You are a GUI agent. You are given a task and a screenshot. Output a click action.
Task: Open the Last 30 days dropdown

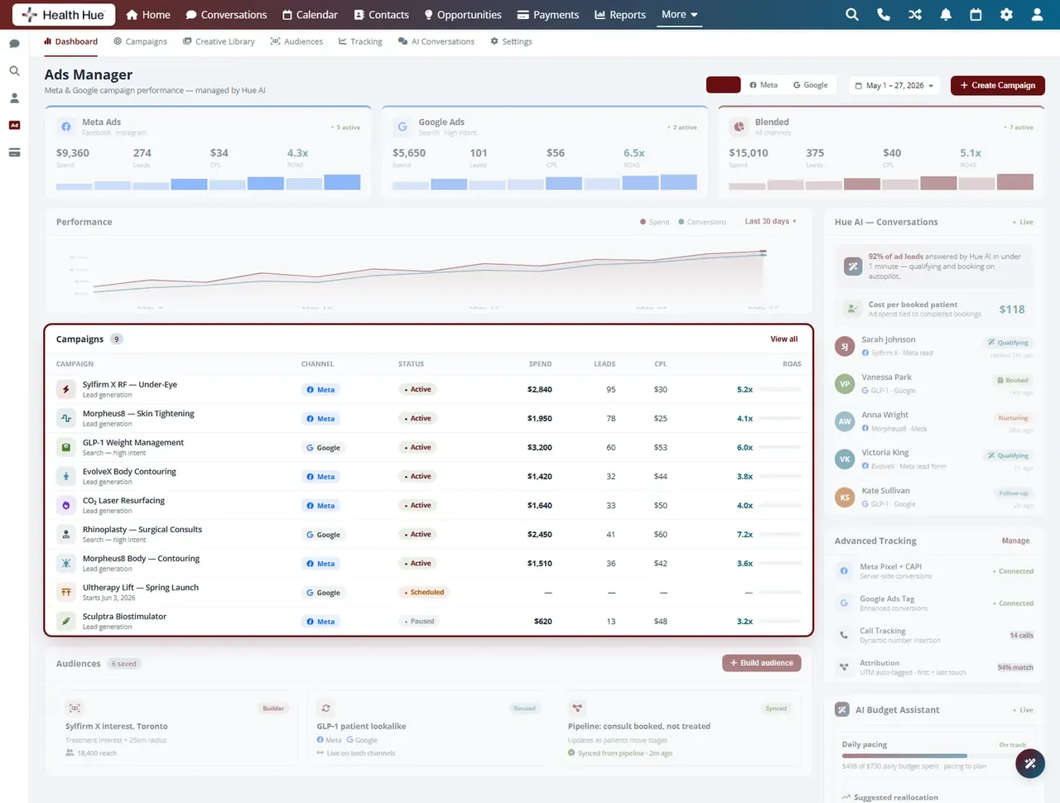point(770,222)
